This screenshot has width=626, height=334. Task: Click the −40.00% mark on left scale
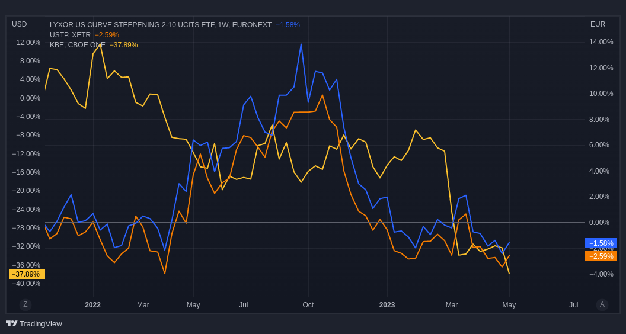tap(26, 284)
